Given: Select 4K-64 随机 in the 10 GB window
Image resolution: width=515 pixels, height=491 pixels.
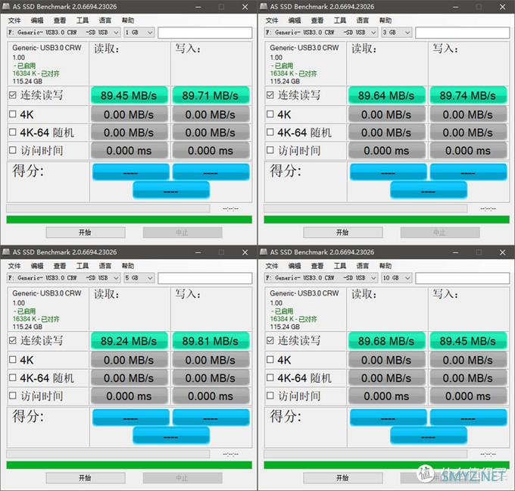Looking at the screenshot, I should click(x=270, y=377).
